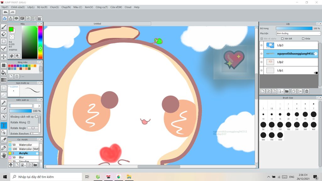The width and height of the screenshot is (322, 181).
Task: Click the export/share icon in toolbar
Action: tap(10, 19)
